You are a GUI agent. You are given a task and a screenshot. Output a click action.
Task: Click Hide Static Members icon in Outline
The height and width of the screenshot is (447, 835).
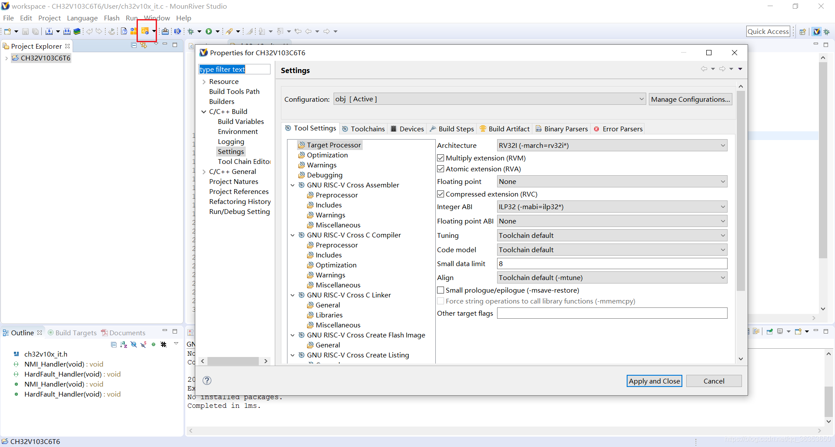pos(144,344)
